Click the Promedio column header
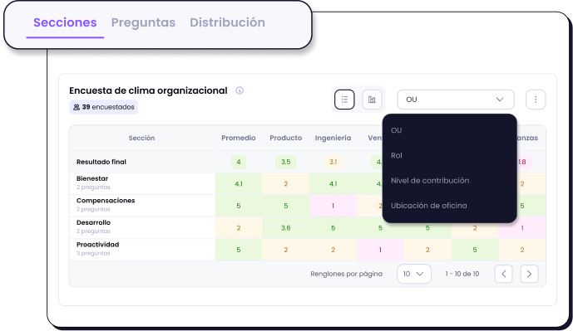 [238, 138]
